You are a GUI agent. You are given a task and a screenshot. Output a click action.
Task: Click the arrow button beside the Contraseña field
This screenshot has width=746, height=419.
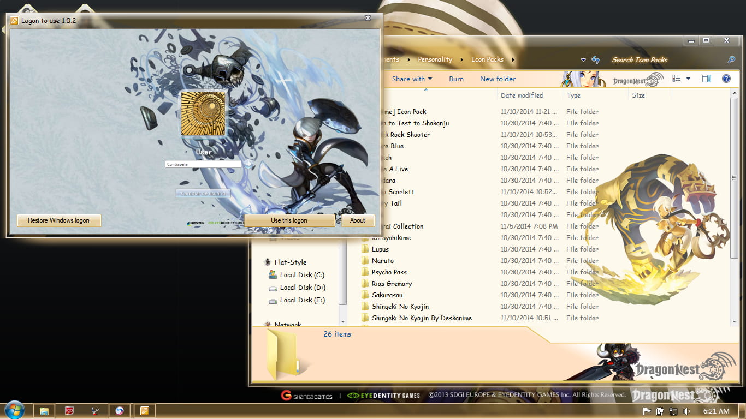pos(247,164)
